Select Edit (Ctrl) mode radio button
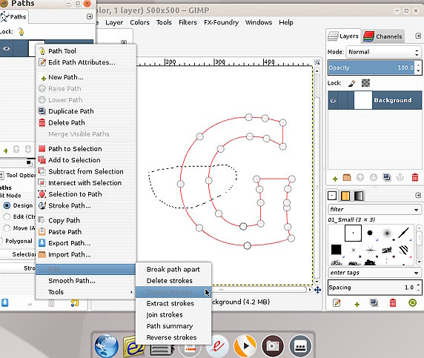Viewport: 424px width, 358px height. (x=7, y=216)
